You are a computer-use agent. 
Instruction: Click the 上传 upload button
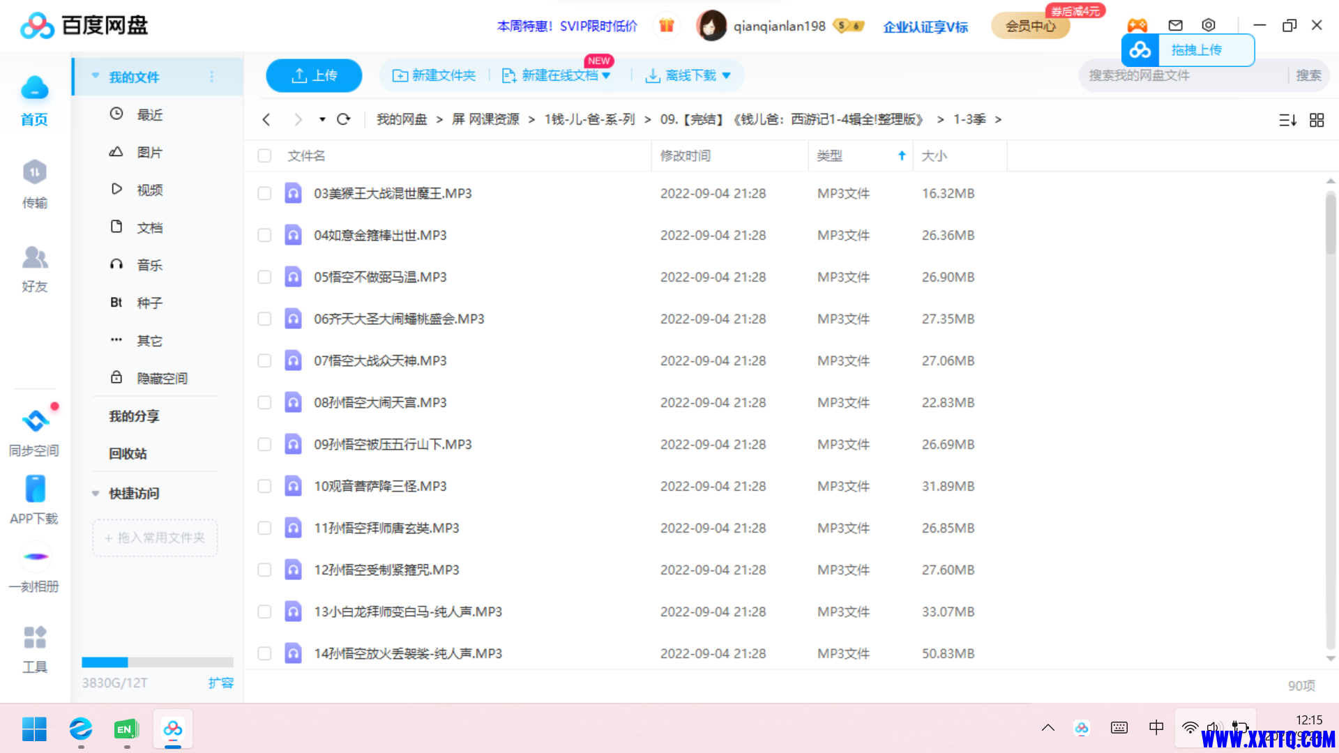click(314, 75)
